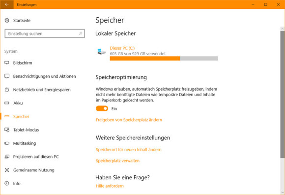Turn off the Speicheroptimierung switch
Screen dimensions: 285x195
(102, 108)
